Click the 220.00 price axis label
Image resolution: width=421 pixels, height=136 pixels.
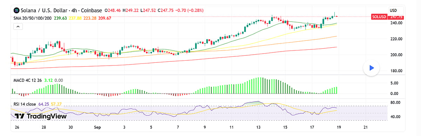click(396, 39)
